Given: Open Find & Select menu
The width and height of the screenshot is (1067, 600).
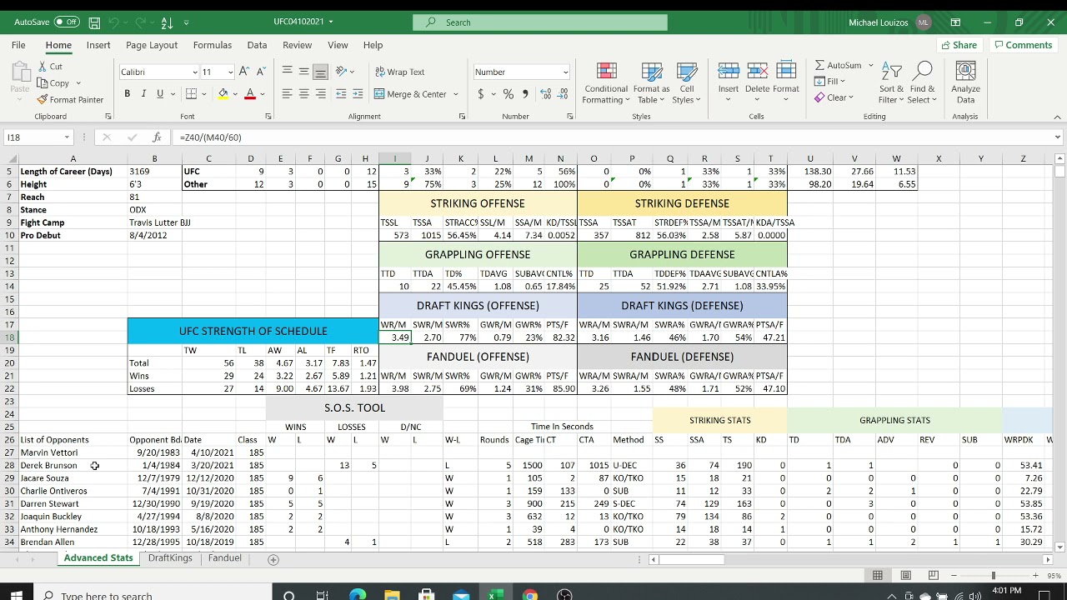Looking at the screenshot, I should pyautogui.click(x=922, y=83).
